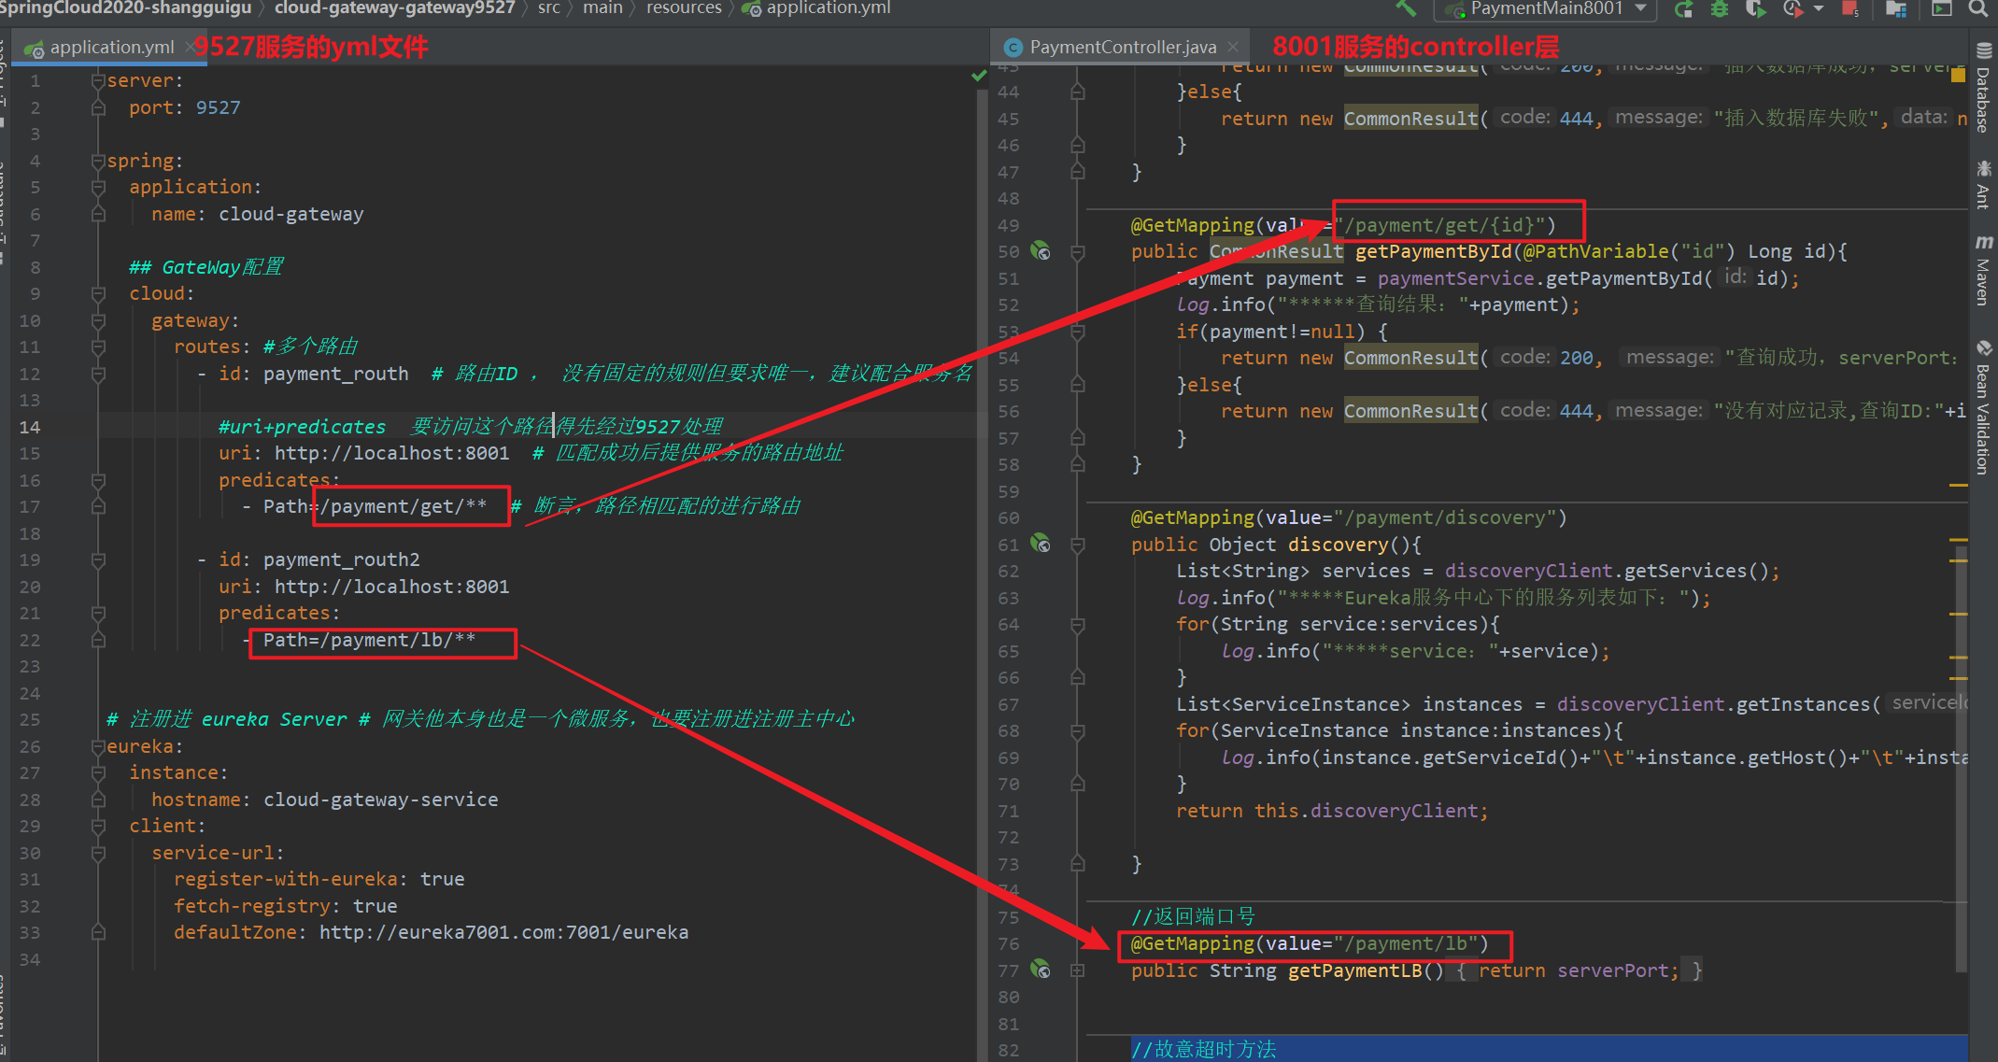1998x1062 pixels.
Task: Click cloud-gateway-gateway9527 in the breadcrumb
Action: 395,8
